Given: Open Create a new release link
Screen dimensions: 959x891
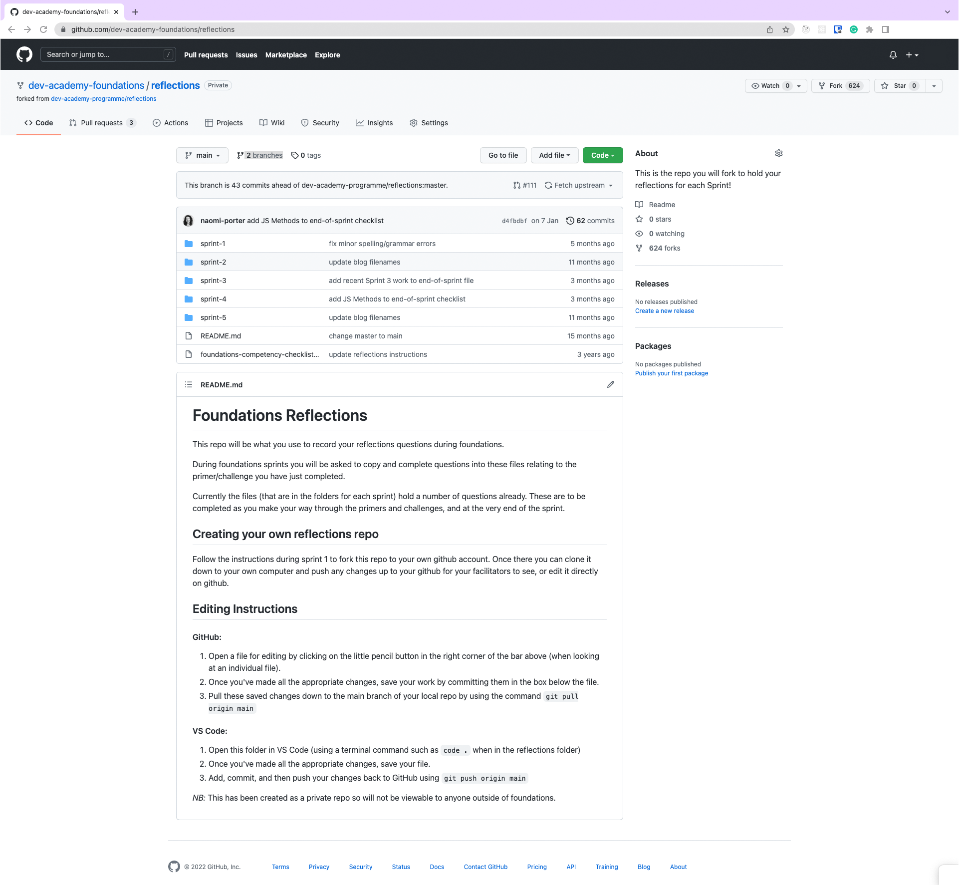Looking at the screenshot, I should 664,310.
